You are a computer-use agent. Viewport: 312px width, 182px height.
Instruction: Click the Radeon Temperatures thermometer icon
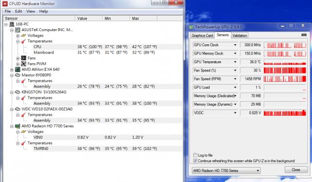pyautogui.click(x=23, y=143)
